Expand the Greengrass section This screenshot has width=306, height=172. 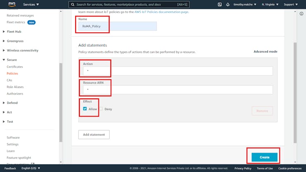point(13,41)
